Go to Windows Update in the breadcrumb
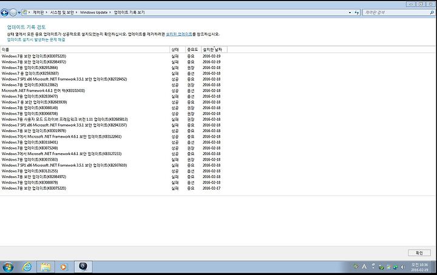Screen dimensions: 437x275 93,13
